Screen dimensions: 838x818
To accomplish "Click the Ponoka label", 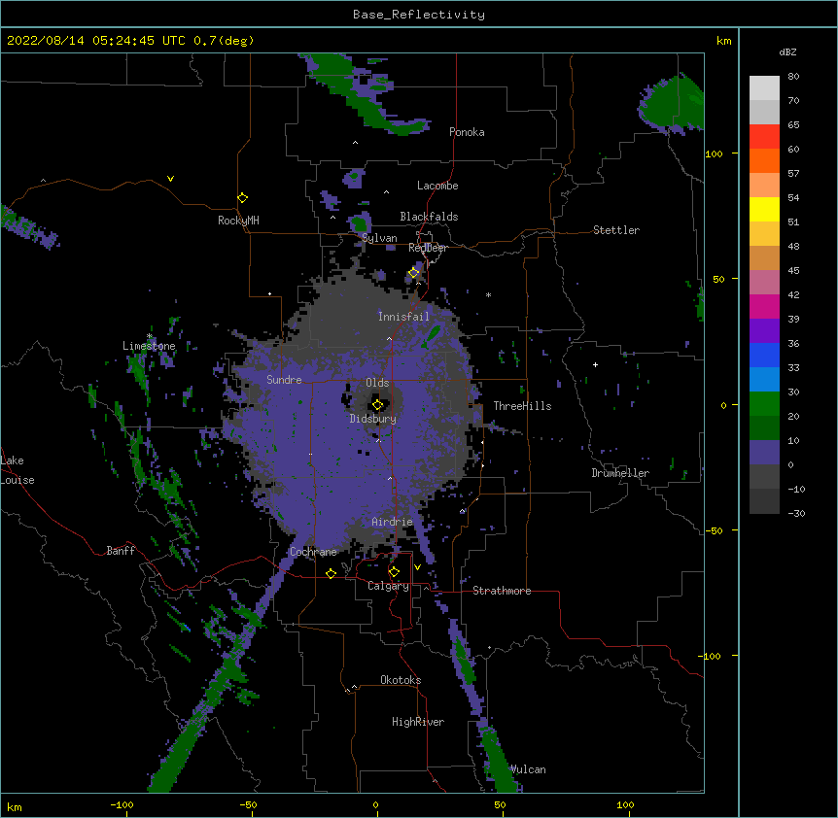I will click(467, 132).
